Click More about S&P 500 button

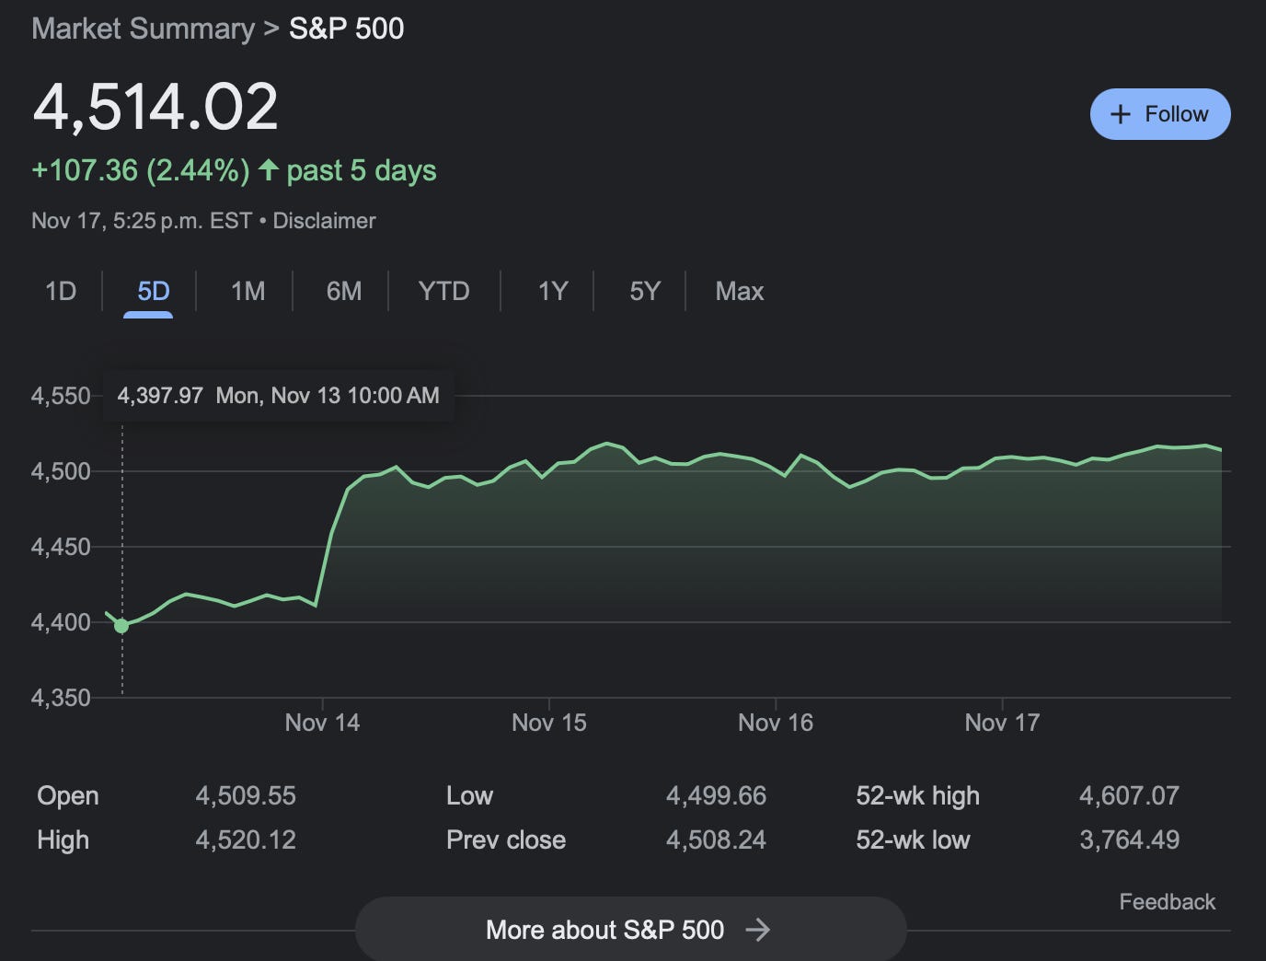coord(630,929)
